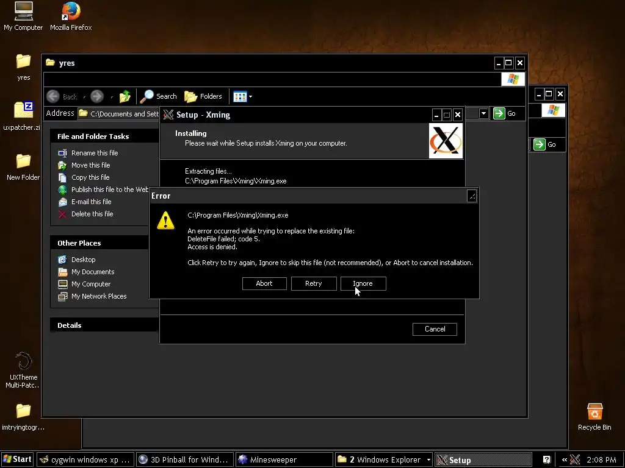Screen dimensions: 625x468
Task: Click the address field showing C:\Documents and Sett
Action: (x=119, y=114)
